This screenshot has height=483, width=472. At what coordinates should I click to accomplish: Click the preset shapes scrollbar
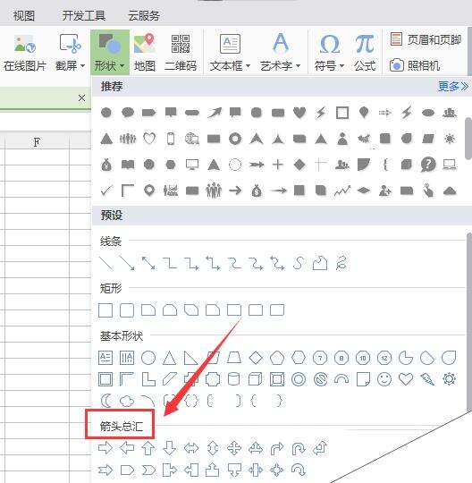pyautogui.click(x=469, y=322)
